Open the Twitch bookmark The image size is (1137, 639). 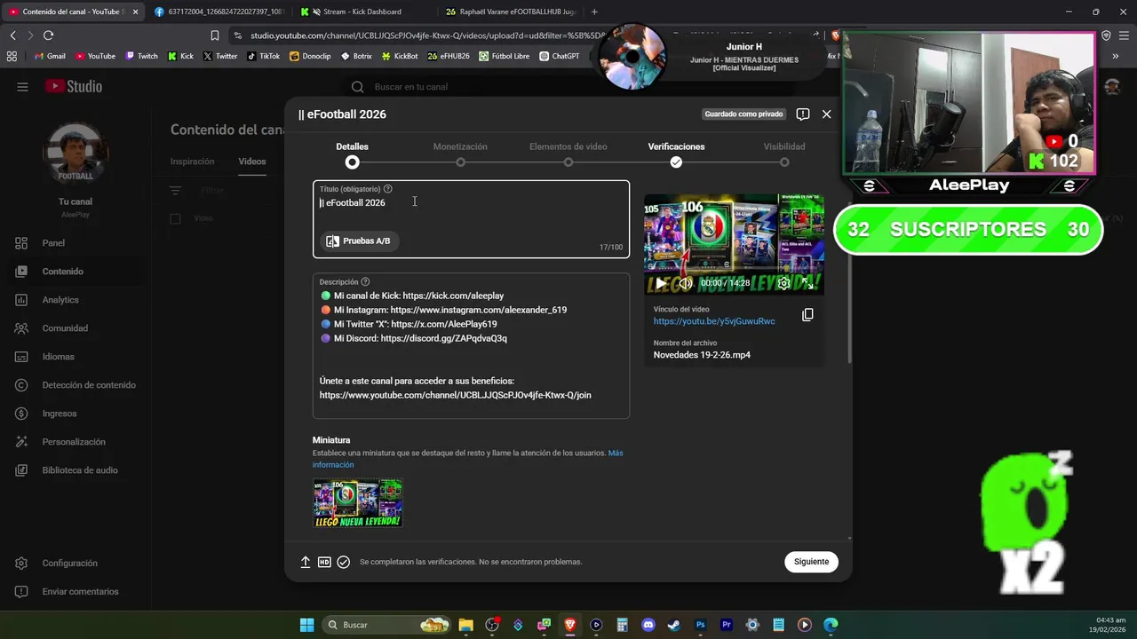click(141, 56)
